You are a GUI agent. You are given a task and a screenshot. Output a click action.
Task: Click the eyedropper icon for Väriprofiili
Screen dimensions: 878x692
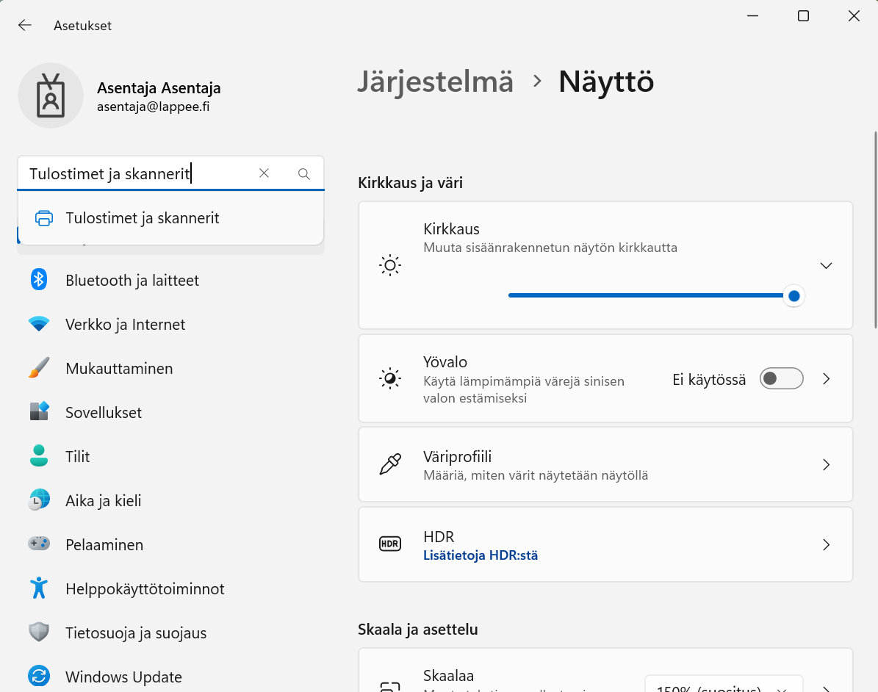coord(390,464)
